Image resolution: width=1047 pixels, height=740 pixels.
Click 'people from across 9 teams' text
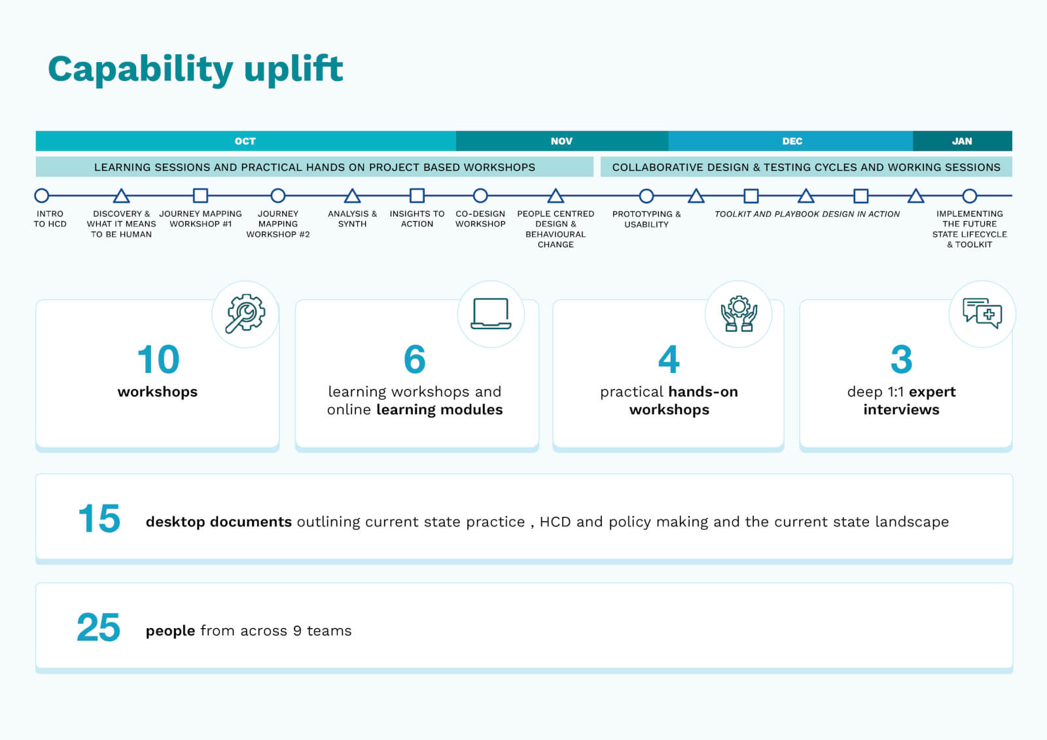click(249, 631)
